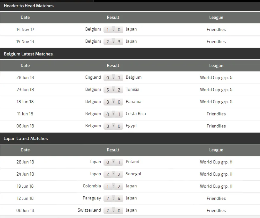Click the England team name
Screen dimensions: 260x218
(x=93, y=77)
